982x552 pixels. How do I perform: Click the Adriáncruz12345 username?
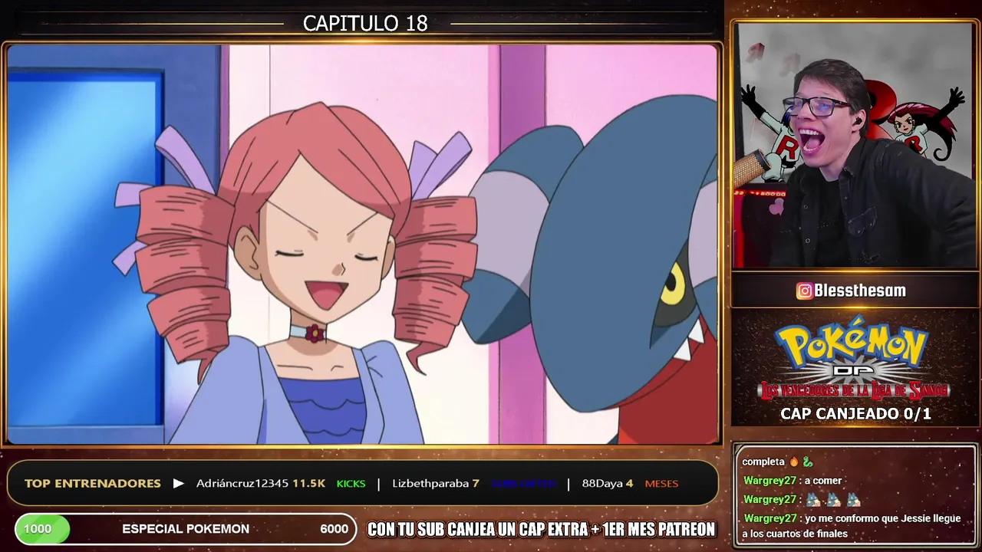242,484
